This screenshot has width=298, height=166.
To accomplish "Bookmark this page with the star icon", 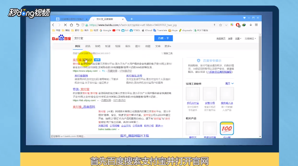I will tap(220, 25).
